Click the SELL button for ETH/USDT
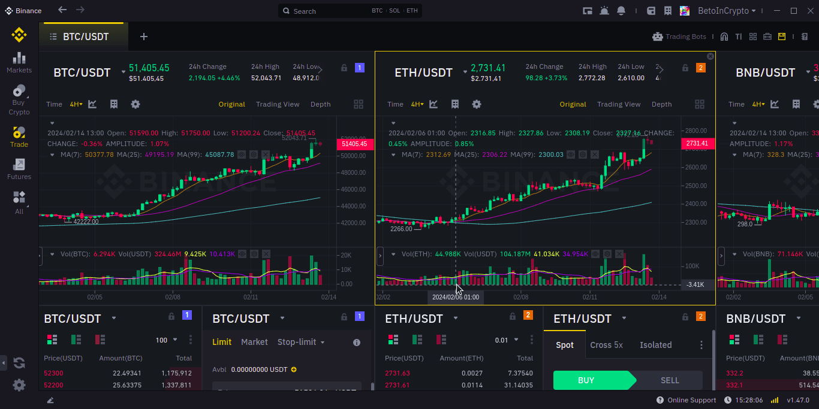The height and width of the screenshot is (409, 819). click(670, 380)
